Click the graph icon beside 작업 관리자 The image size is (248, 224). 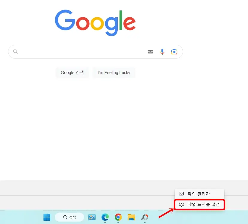(181, 194)
